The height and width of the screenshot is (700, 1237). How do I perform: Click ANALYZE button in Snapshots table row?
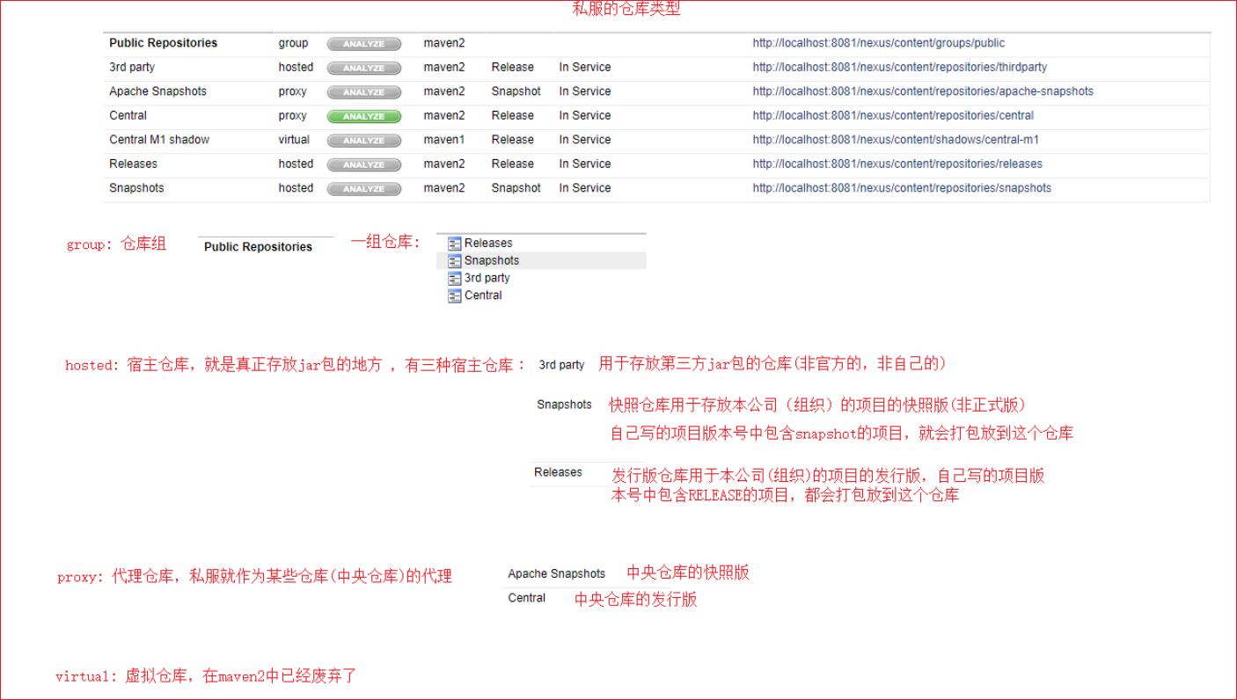pos(364,189)
